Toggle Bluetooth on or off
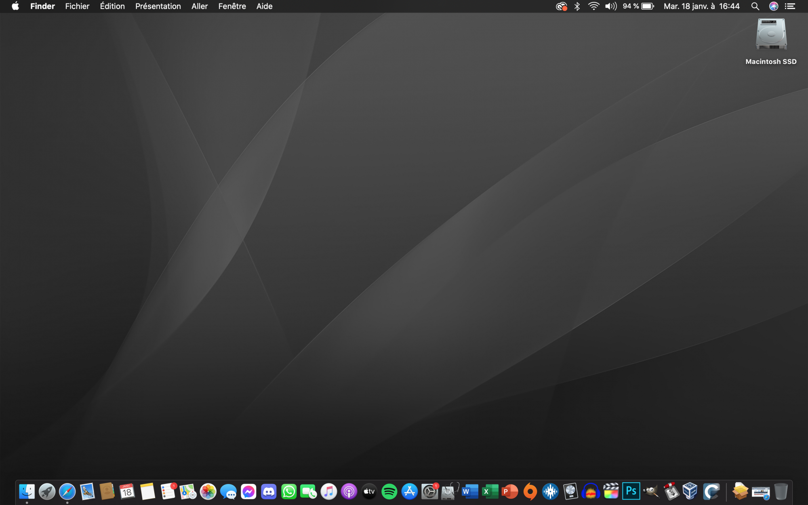Screen dimensions: 808x505 (x=577, y=6)
